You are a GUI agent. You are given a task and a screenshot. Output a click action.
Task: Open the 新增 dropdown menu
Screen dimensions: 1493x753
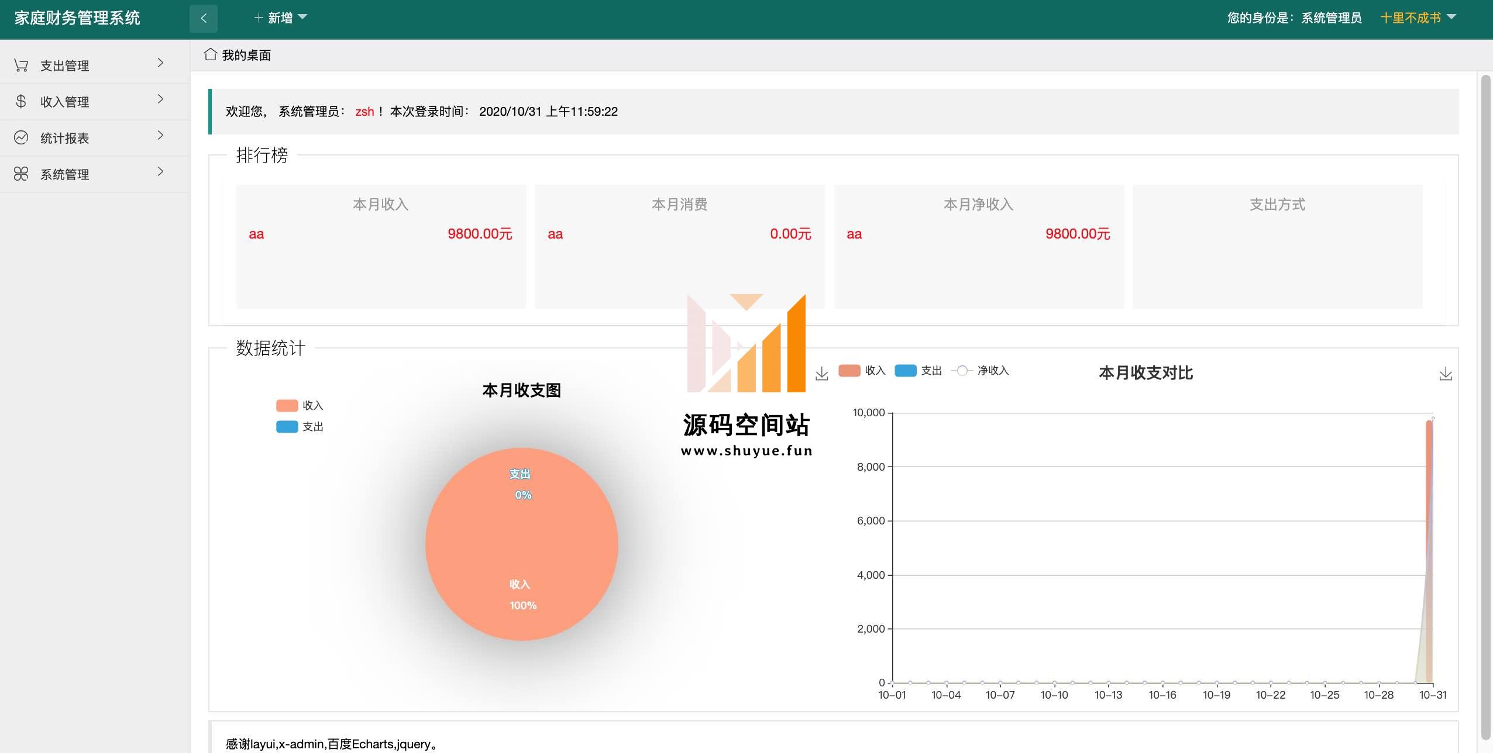[281, 18]
